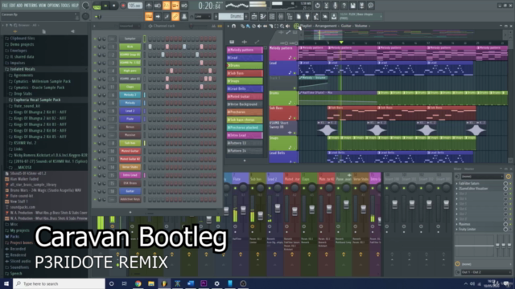Open the VIEW menu

[43, 6]
